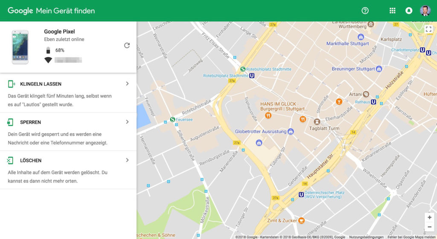437x239 pixels.
Task: Toggle the fullscreen map icon
Action: coord(428,29)
